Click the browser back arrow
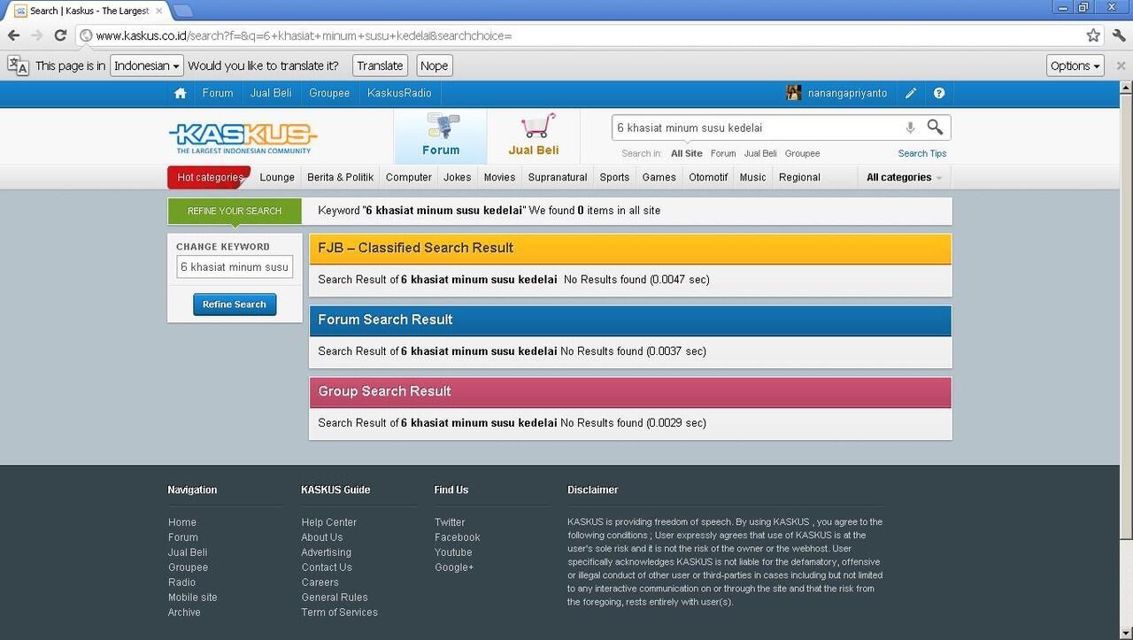 pyautogui.click(x=13, y=35)
